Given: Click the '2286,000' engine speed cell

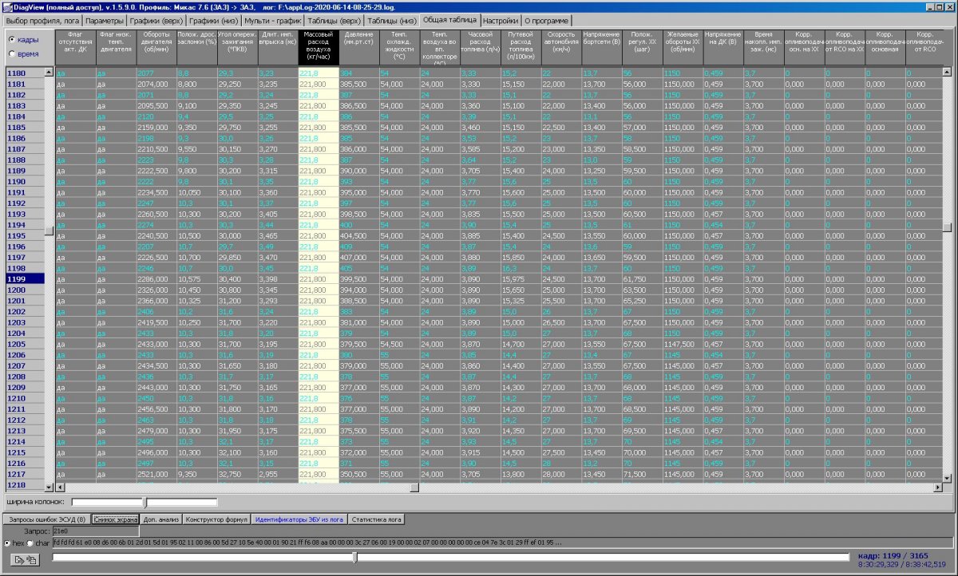Looking at the screenshot, I should [x=156, y=279].
